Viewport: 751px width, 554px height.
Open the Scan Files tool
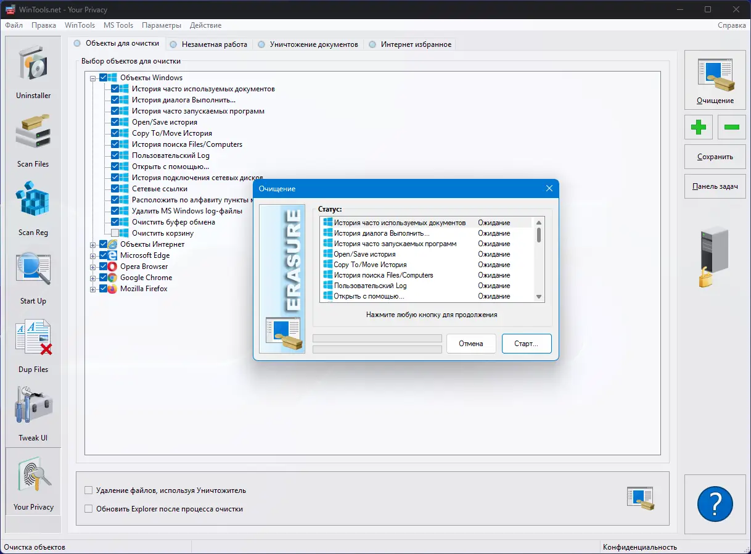[x=33, y=139]
